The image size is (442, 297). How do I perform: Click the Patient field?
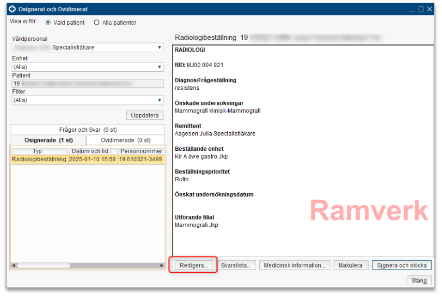[87, 84]
